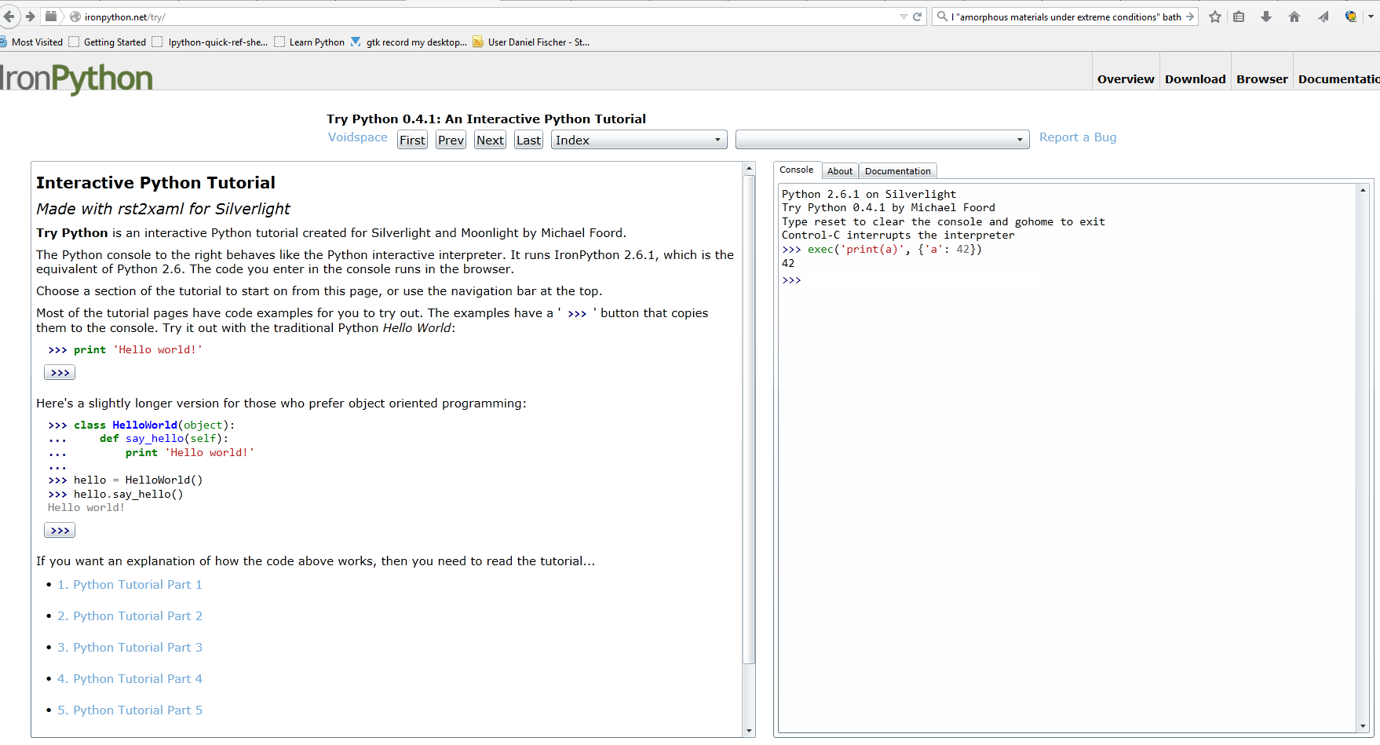Open the Learn Python bookmark
1380x745 pixels.
pyautogui.click(x=309, y=42)
